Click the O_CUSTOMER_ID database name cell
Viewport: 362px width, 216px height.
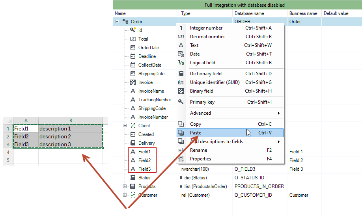(260, 195)
